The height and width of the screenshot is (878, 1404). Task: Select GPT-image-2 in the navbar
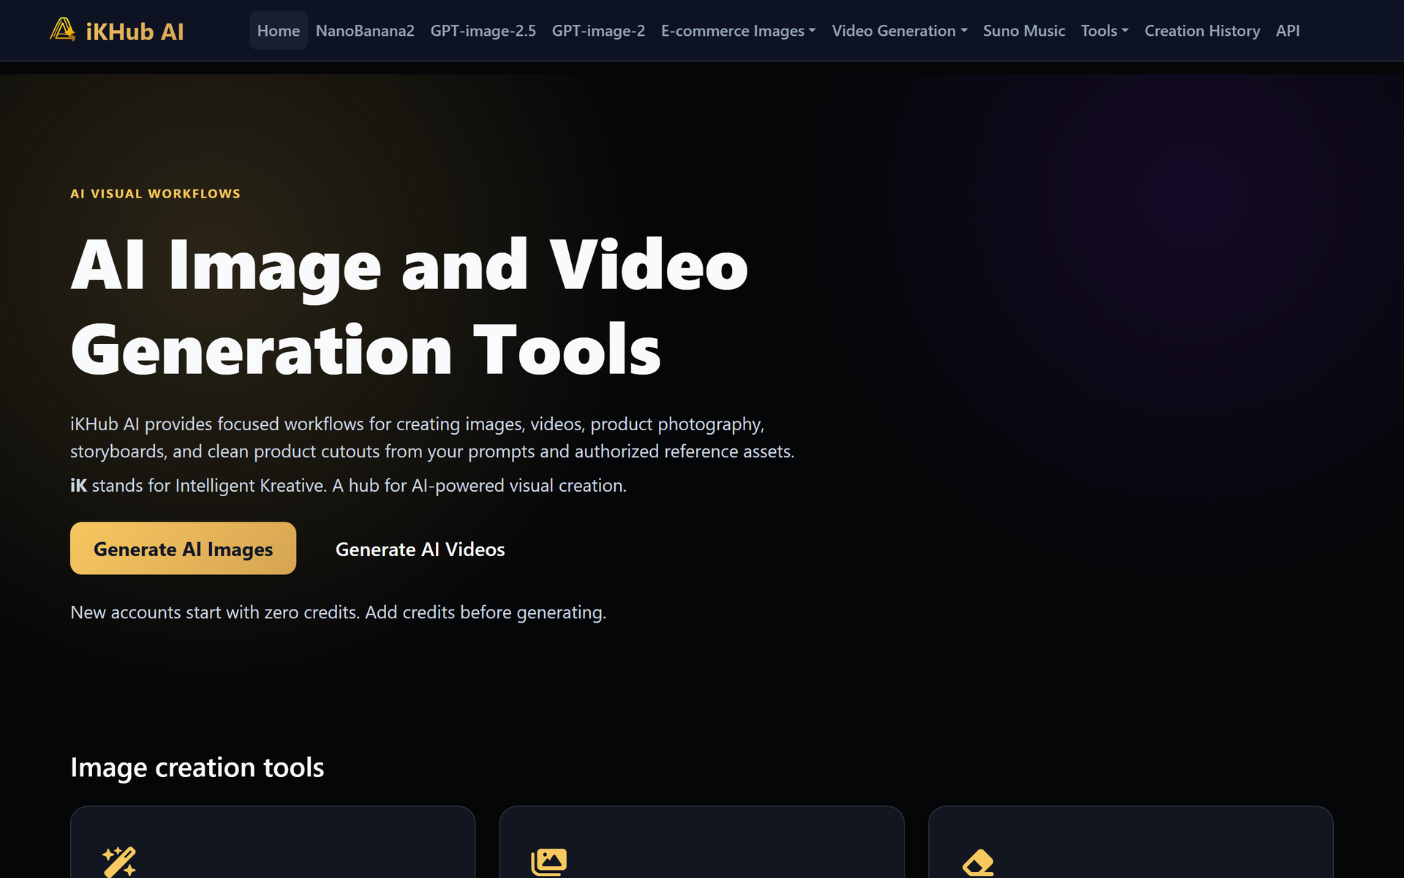(x=598, y=31)
